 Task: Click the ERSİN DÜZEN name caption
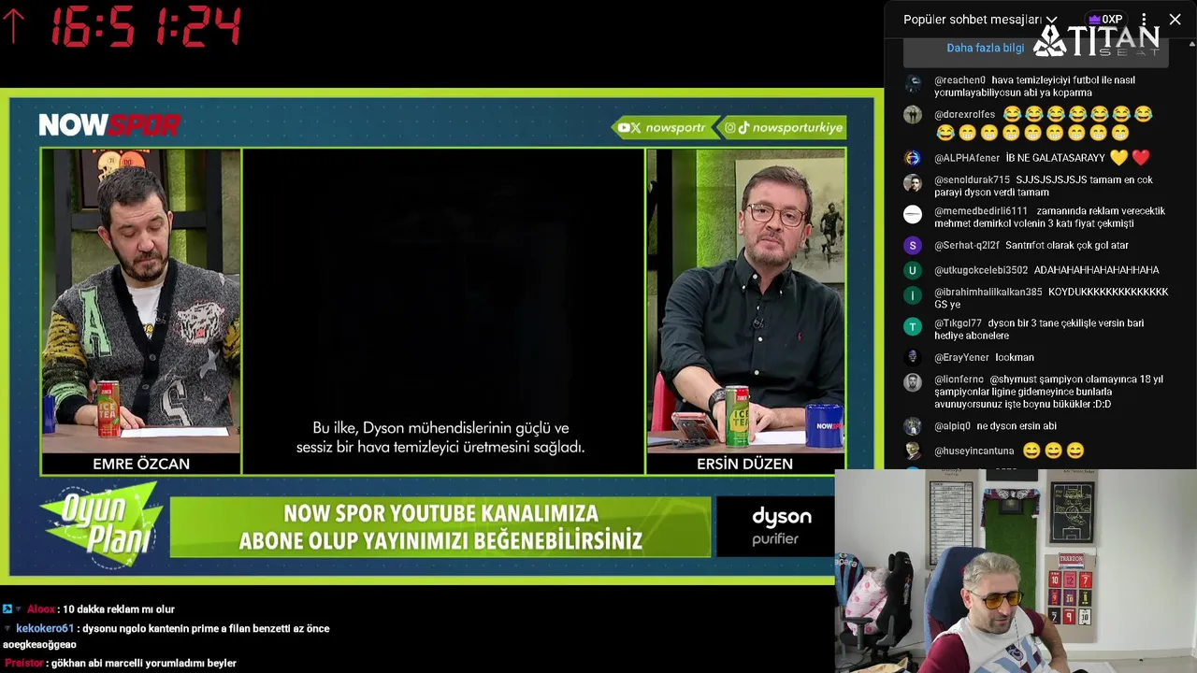(744, 464)
